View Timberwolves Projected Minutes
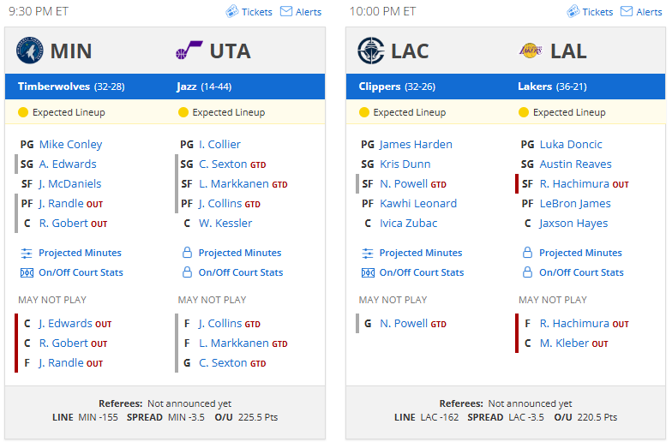 (81, 253)
